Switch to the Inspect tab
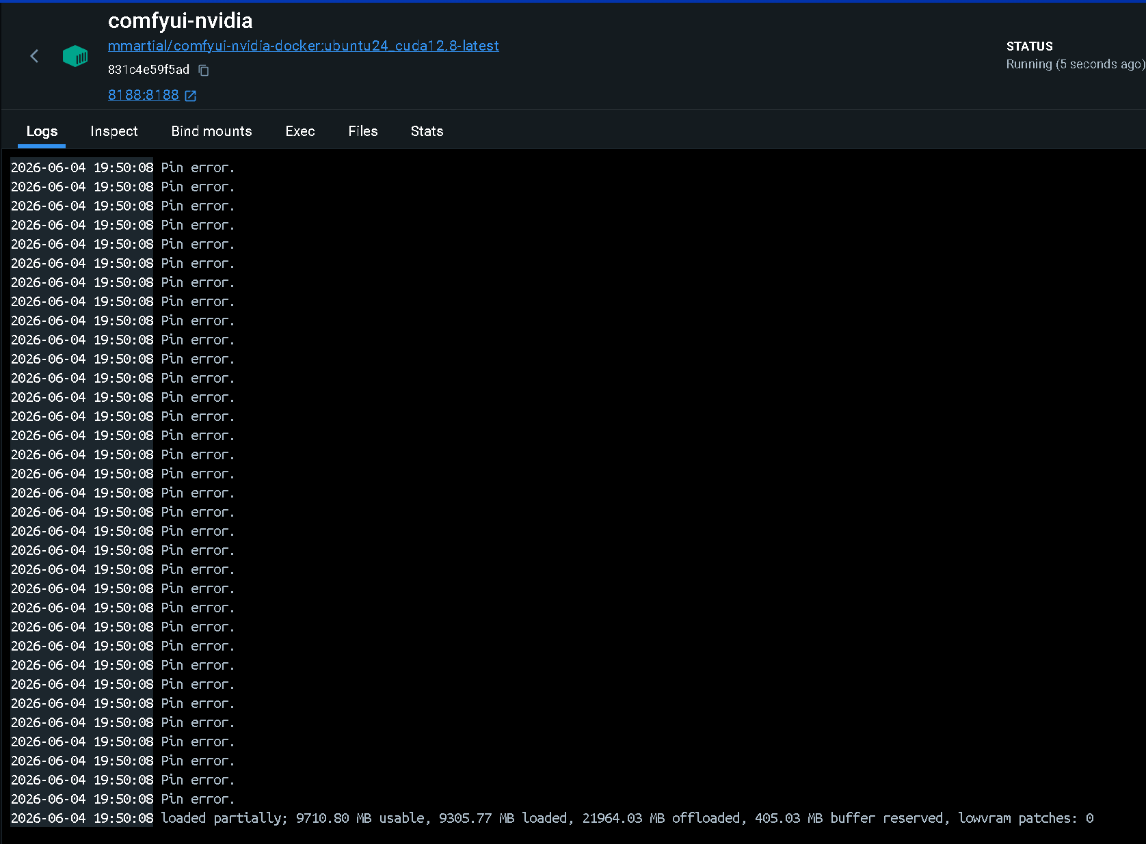The image size is (1146, 844). pos(114,131)
